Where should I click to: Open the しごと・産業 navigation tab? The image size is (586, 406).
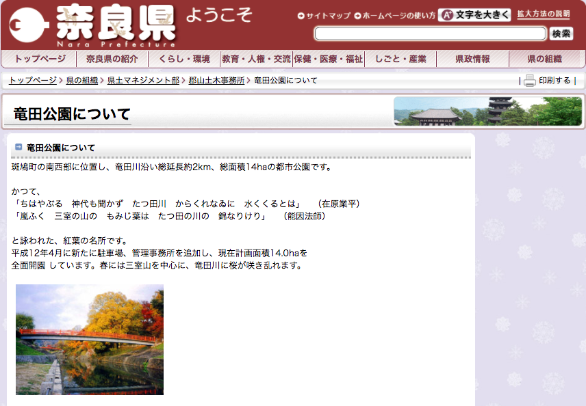tap(400, 59)
